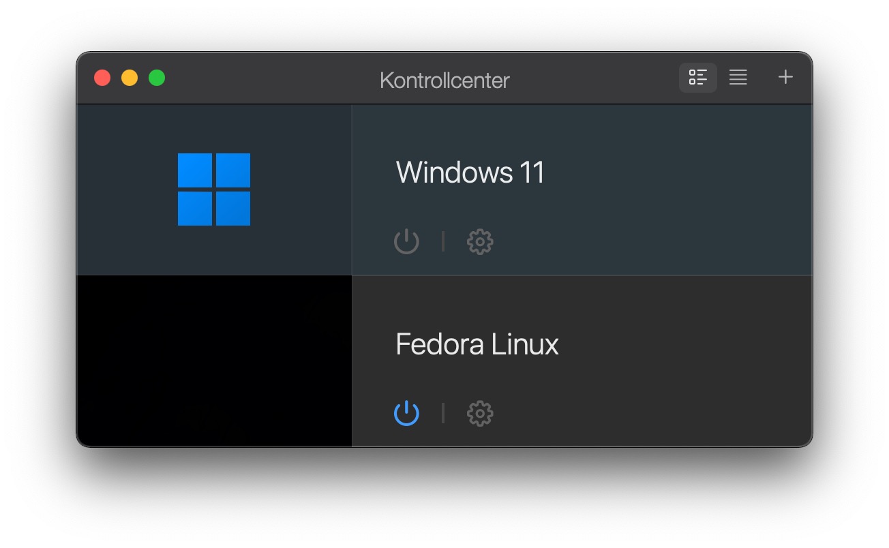Start Windows 11 with its power icon
The image size is (889, 548).
coord(406,241)
